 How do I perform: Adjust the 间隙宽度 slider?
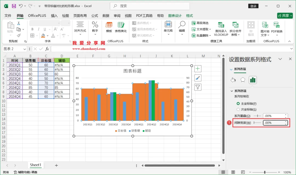257,123
